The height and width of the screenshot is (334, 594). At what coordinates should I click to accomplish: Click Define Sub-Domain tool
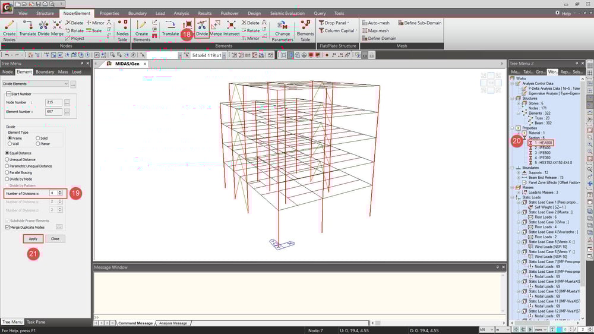(419, 23)
